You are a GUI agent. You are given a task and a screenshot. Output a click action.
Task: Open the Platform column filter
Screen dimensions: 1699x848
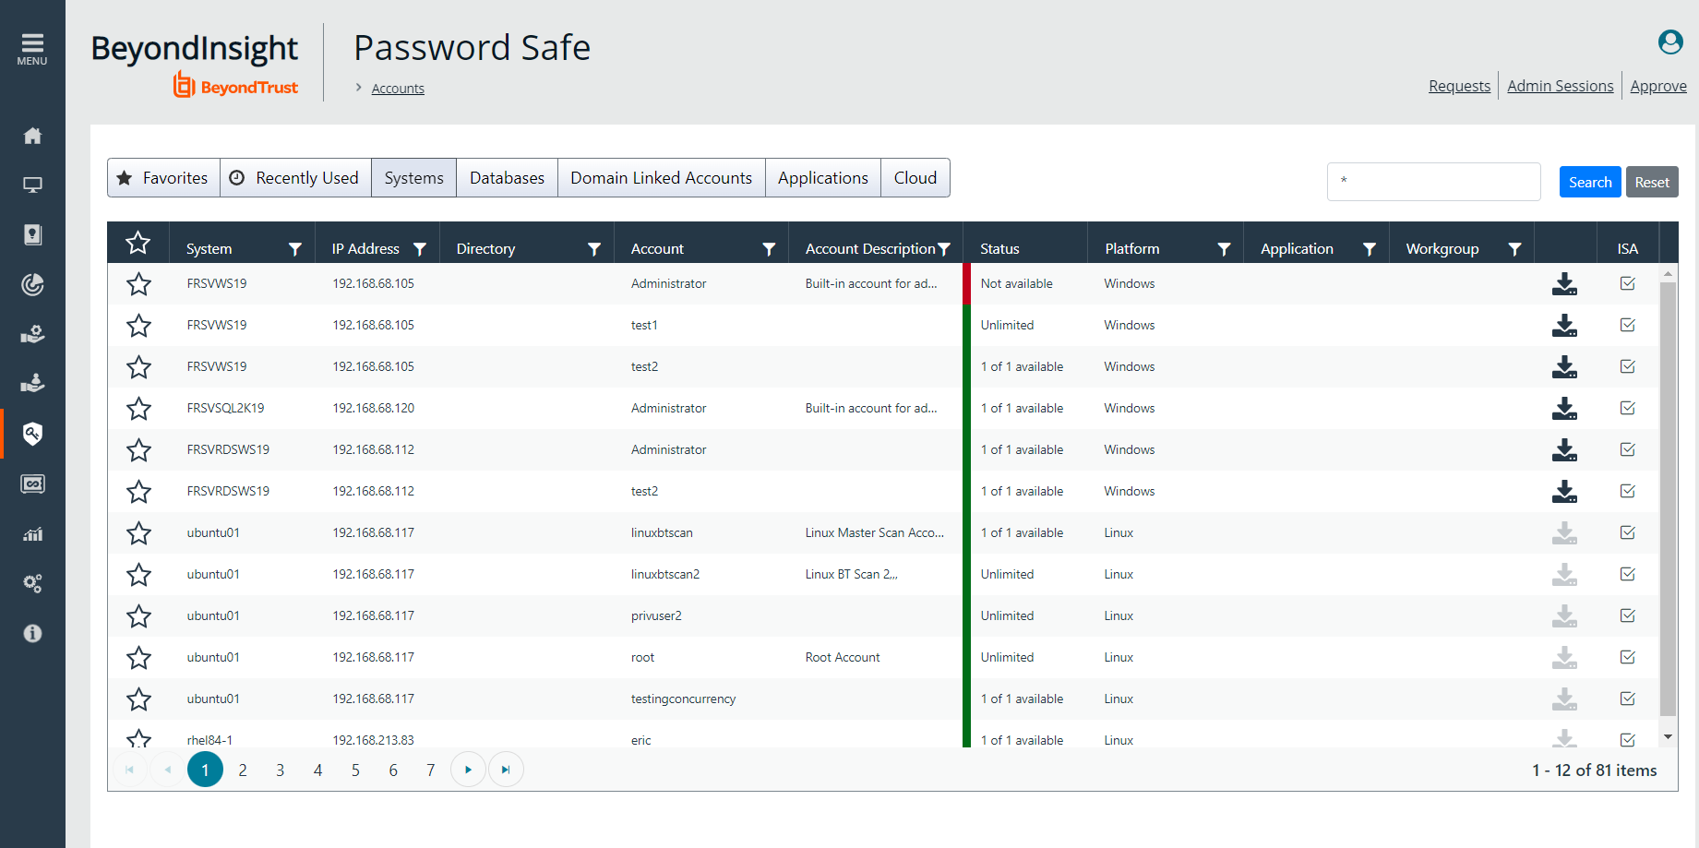pyautogui.click(x=1224, y=248)
